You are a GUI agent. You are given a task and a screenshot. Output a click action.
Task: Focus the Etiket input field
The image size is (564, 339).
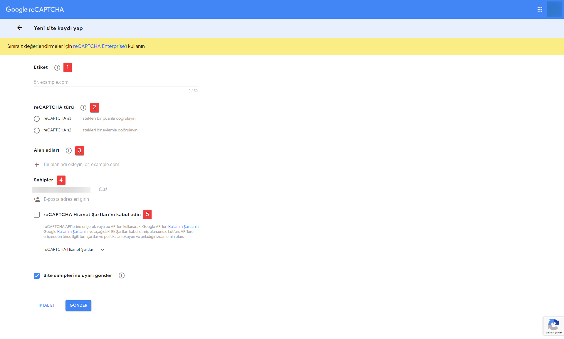click(x=116, y=82)
